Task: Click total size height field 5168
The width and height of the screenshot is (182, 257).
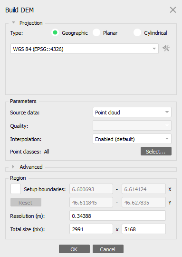Action: coord(144,229)
